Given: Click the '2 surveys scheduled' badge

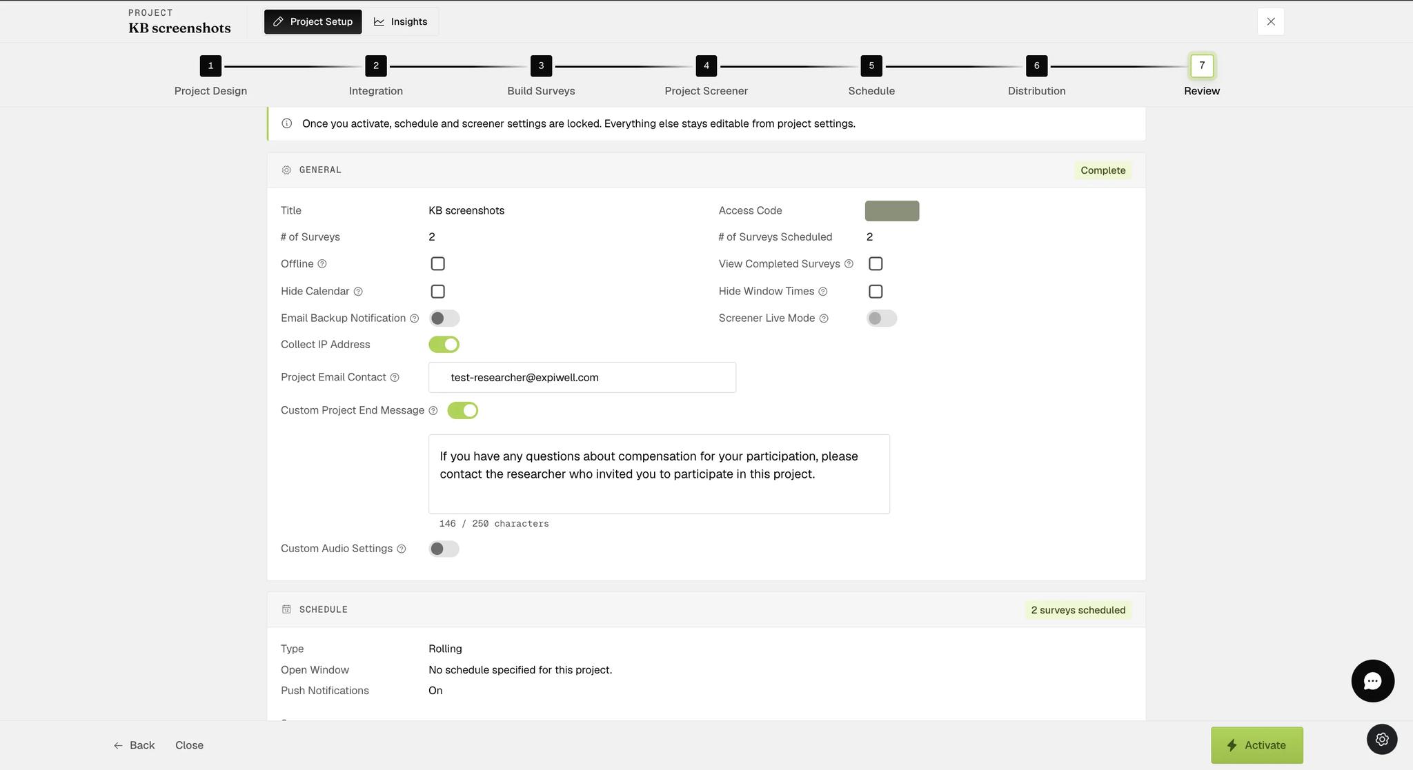Looking at the screenshot, I should (x=1078, y=610).
